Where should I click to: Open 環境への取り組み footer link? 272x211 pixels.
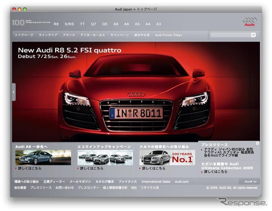[x=26, y=182]
